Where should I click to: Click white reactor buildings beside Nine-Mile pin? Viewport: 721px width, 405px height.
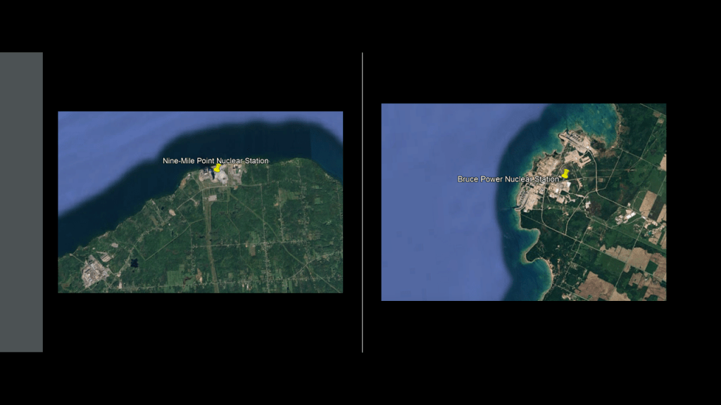pyautogui.click(x=224, y=177)
